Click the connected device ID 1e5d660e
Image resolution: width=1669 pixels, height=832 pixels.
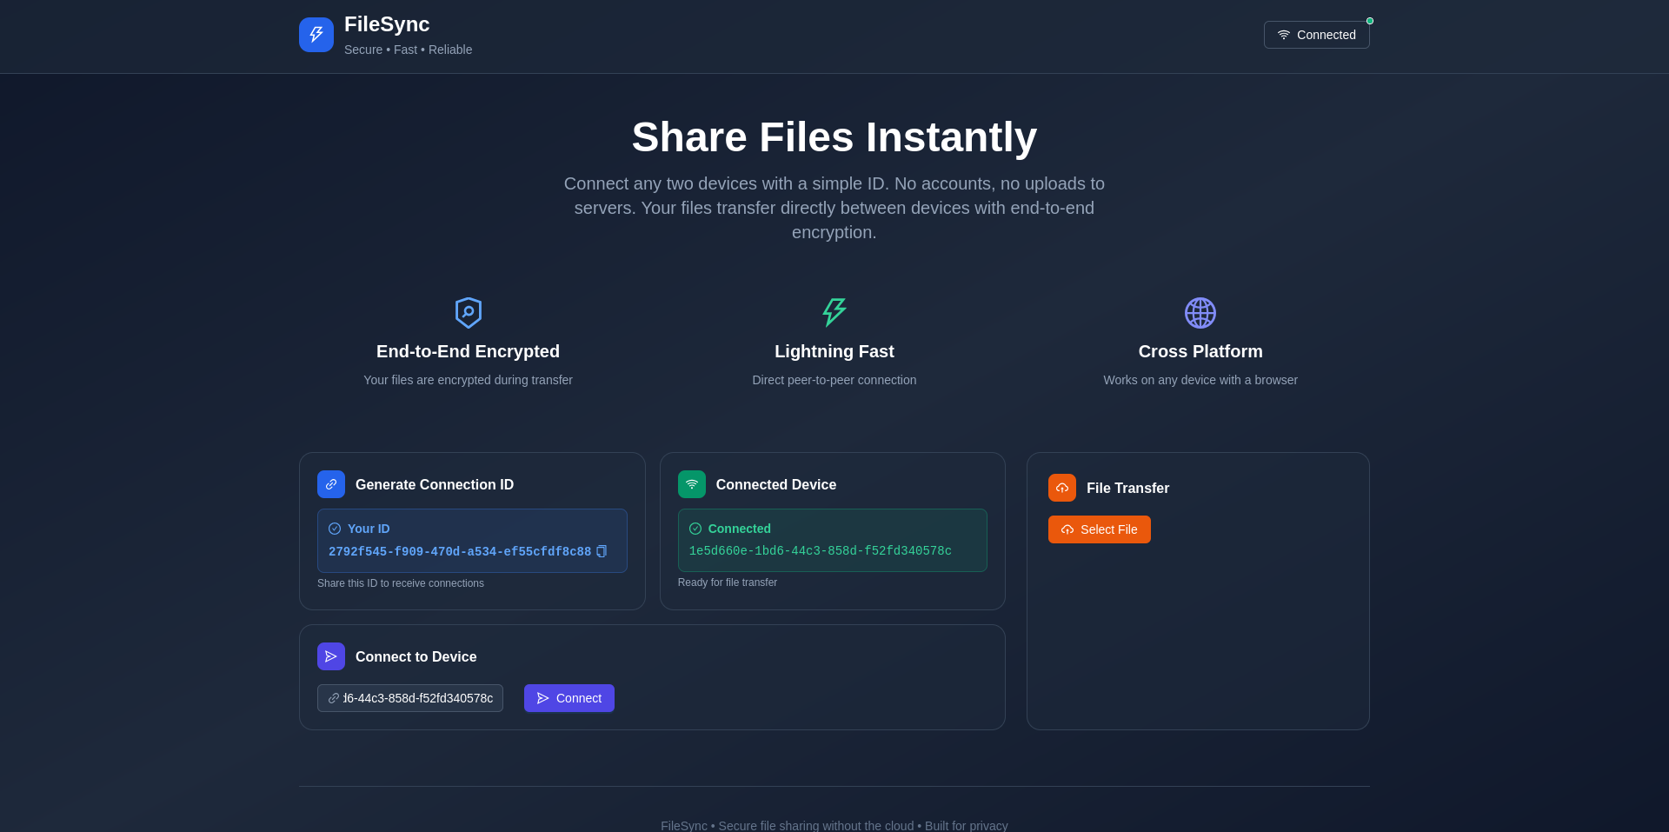(820, 551)
